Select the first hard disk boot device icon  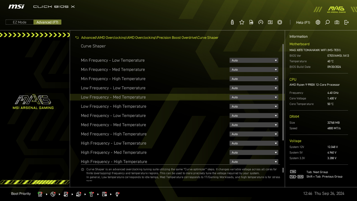click(40, 194)
